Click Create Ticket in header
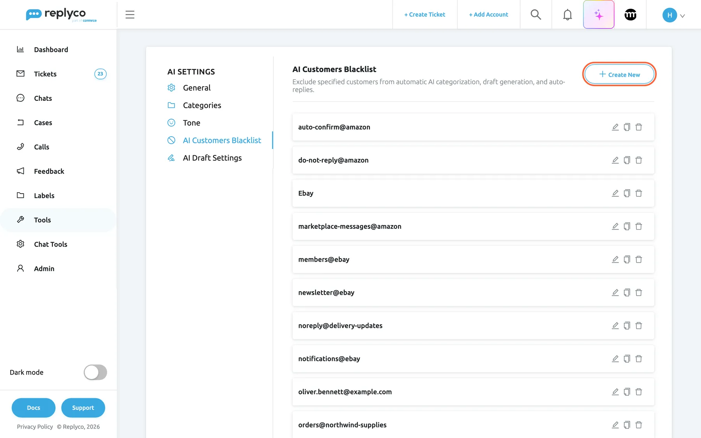This screenshot has height=438, width=701. tap(424, 14)
